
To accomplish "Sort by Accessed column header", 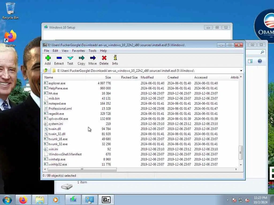I will pos(206,77).
